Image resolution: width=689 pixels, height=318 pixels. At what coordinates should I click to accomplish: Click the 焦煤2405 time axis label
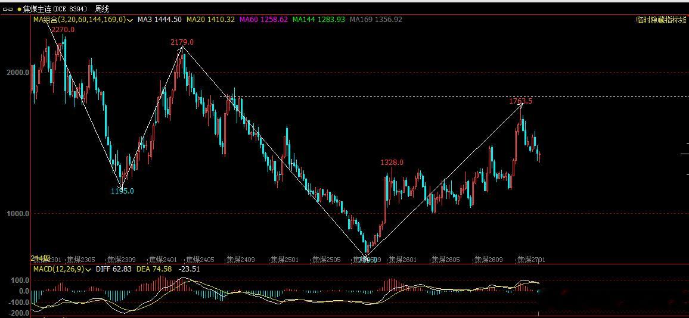(200, 260)
